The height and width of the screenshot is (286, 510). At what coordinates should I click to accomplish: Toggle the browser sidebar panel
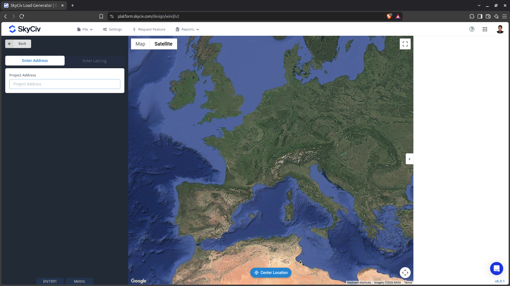click(480, 16)
